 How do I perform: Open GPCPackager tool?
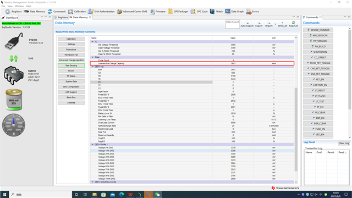pyautogui.click(x=178, y=12)
